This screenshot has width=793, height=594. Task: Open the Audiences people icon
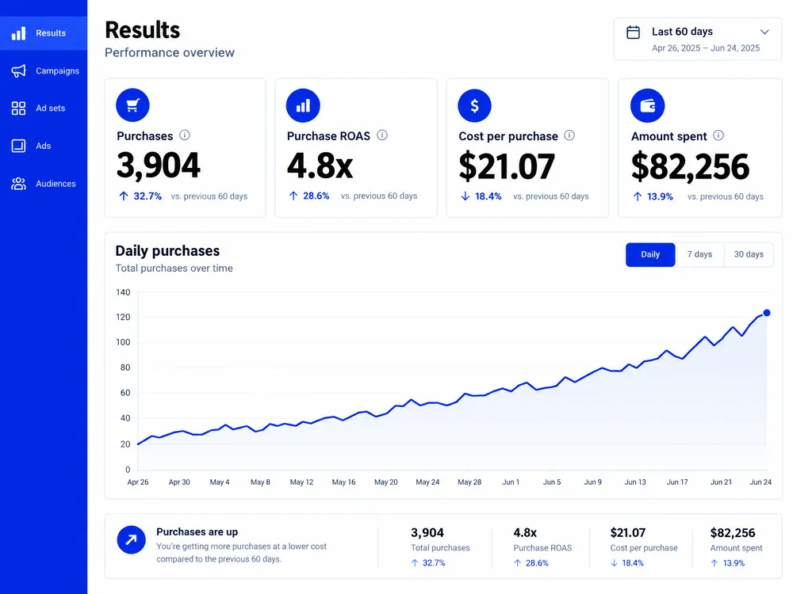pyautogui.click(x=19, y=184)
